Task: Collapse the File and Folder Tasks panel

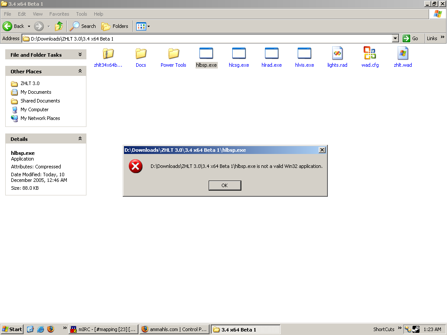Action: tap(80, 55)
